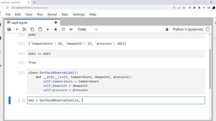Run the selected cell
Screen dimensions: 216x121
click(48, 29)
